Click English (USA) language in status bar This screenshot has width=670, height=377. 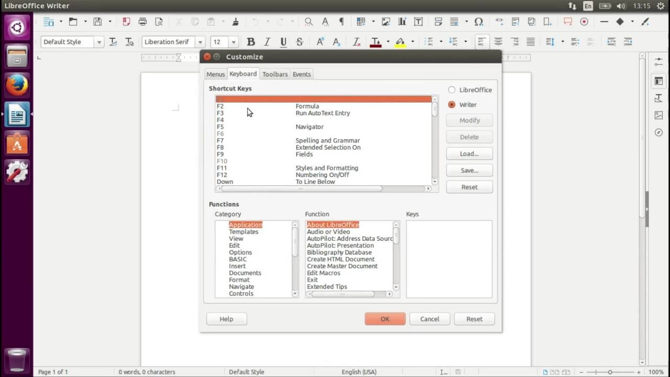tap(359, 372)
